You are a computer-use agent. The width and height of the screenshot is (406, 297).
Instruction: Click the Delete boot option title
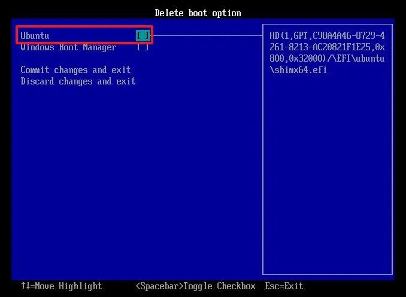[198, 13]
